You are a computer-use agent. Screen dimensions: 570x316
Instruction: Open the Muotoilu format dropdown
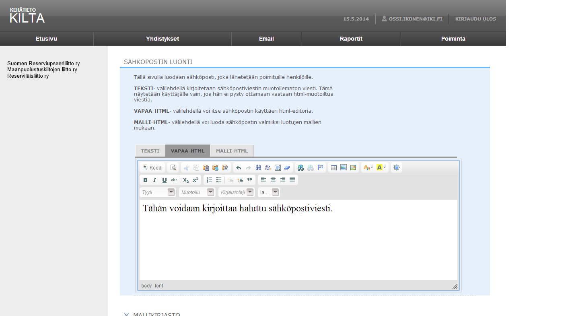pyautogui.click(x=197, y=192)
